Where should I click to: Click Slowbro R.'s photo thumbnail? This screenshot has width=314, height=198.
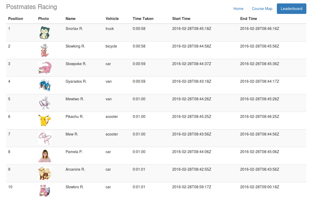point(45,191)
